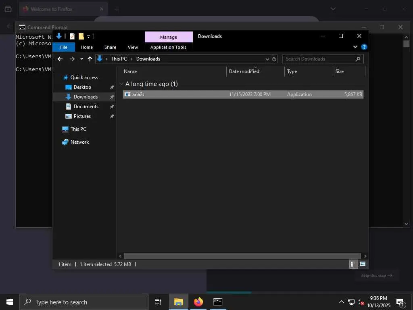Image resolution: width=413 pixels, height=310 pixels.
Task: Click the Properties quick access toolbar icon
Action: pyautogui.click(x=72, y=36)
